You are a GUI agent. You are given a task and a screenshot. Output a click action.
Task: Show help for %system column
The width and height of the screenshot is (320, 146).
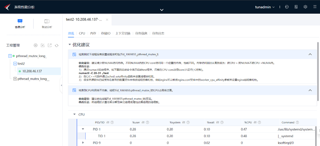point(188,122)
